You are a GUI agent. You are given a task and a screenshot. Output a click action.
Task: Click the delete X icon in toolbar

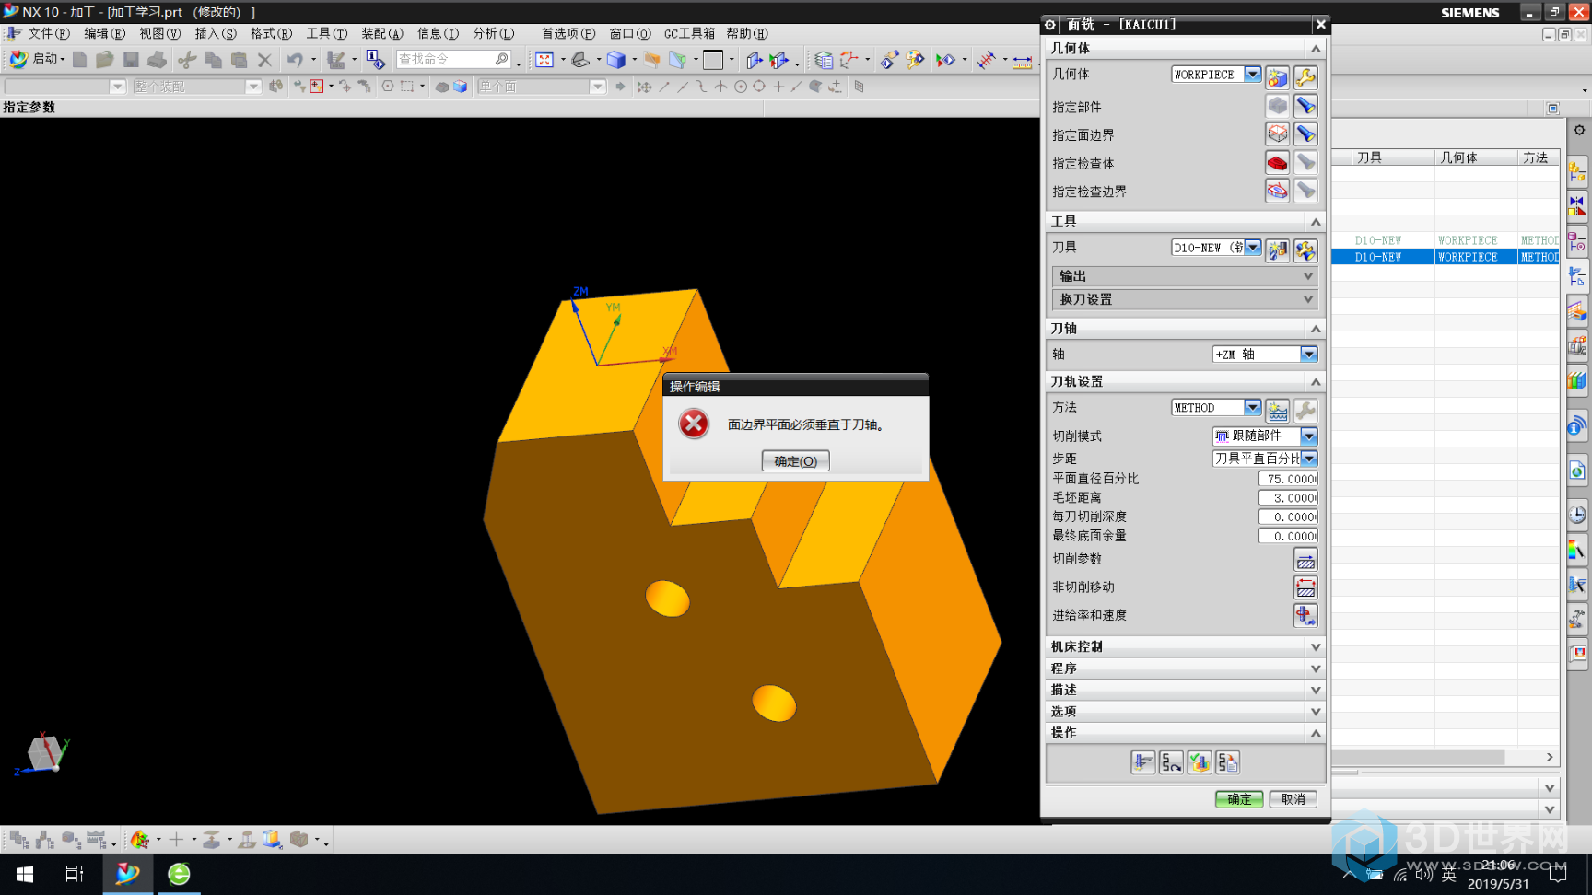tap(264, 60)
